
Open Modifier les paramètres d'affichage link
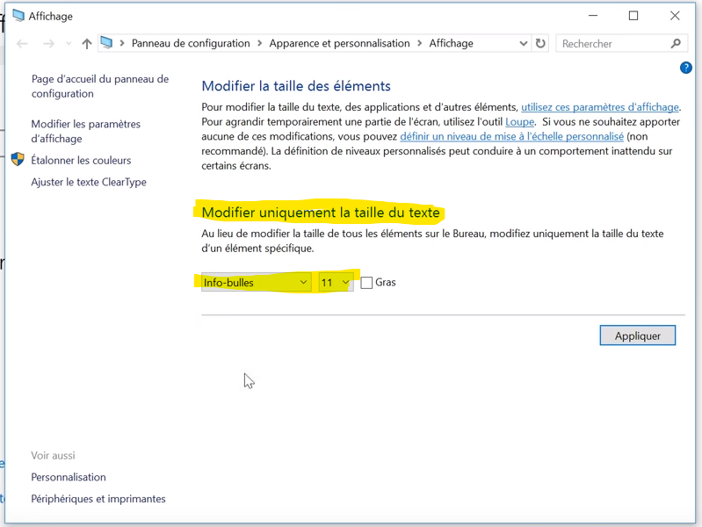85,131
